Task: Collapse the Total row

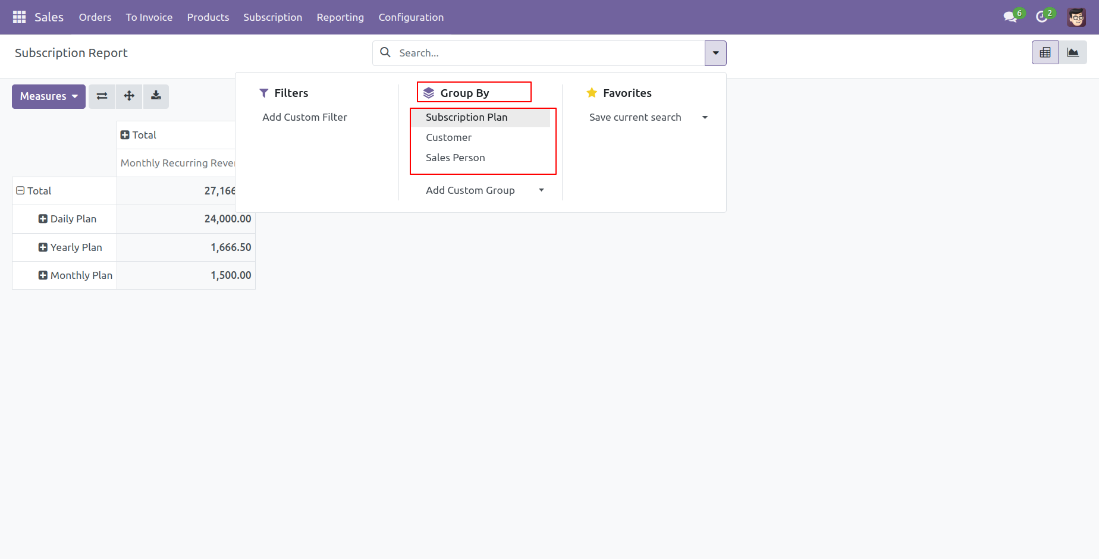Action: [33, 191]
